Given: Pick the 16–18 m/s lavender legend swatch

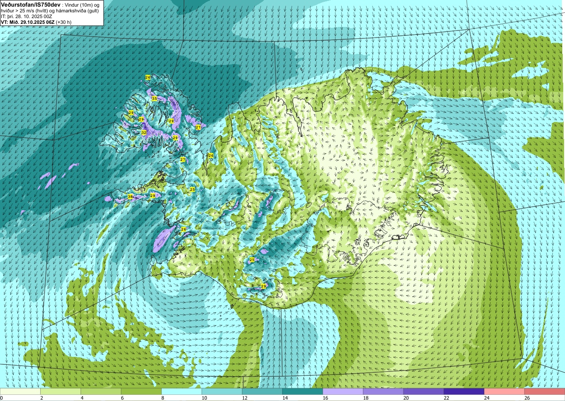Looking at the screenshot, I should pyautogui.click(x=343, y=392).
